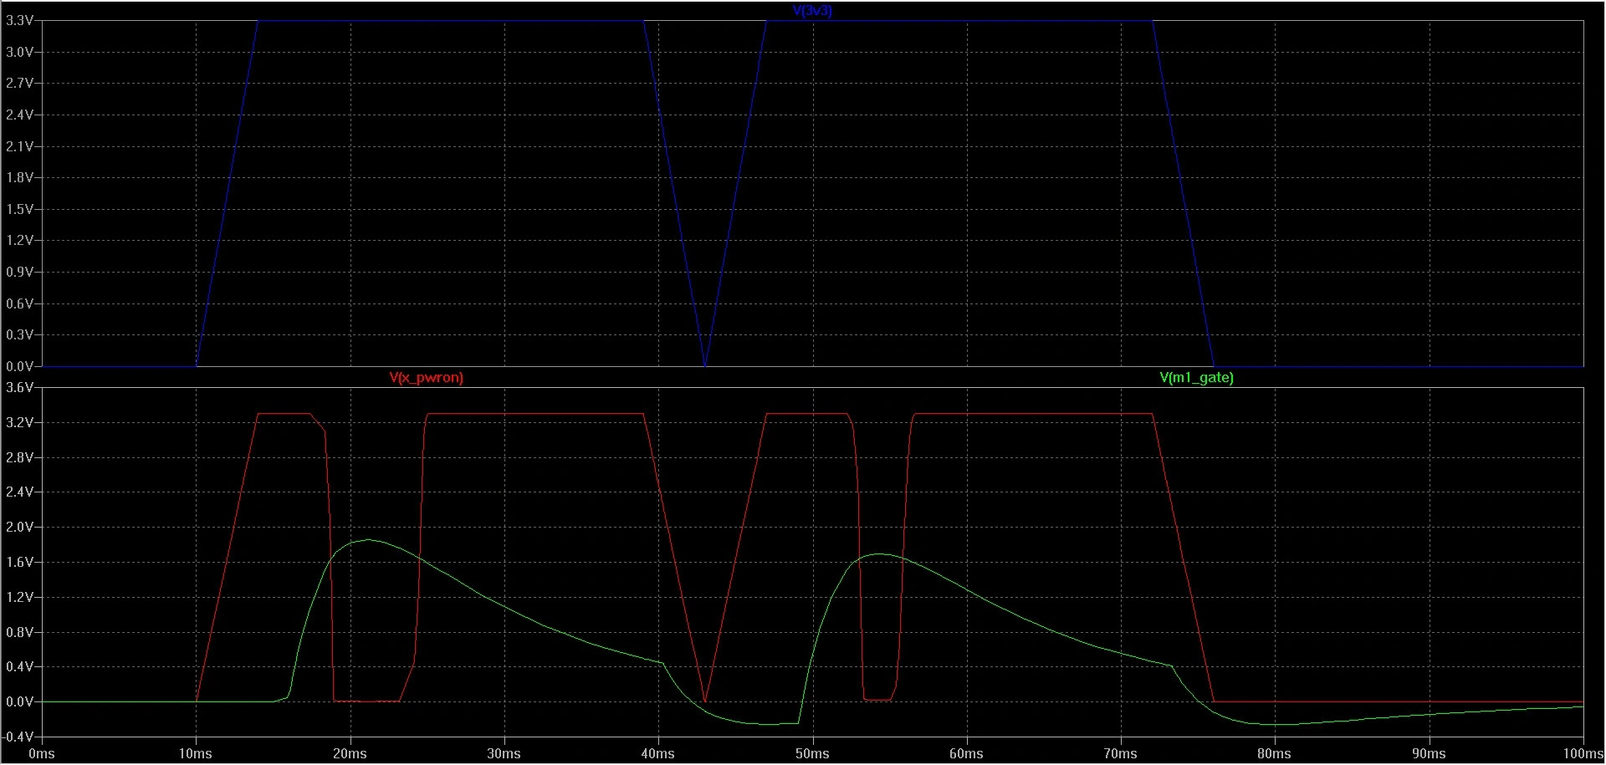This screenshot has height=765, width=1606.
Task: Click the 2.0V tick on lower vertical axis
Action: point(19,528)
